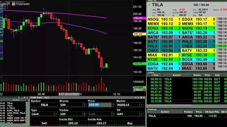
Task: Sort Orders by the Shares column header
Action: [x=197, y=75]
